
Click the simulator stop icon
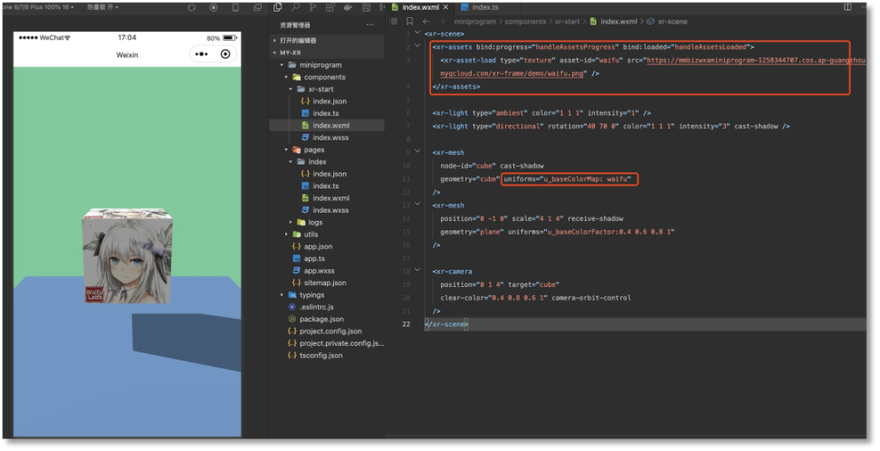tap(214, 7)
